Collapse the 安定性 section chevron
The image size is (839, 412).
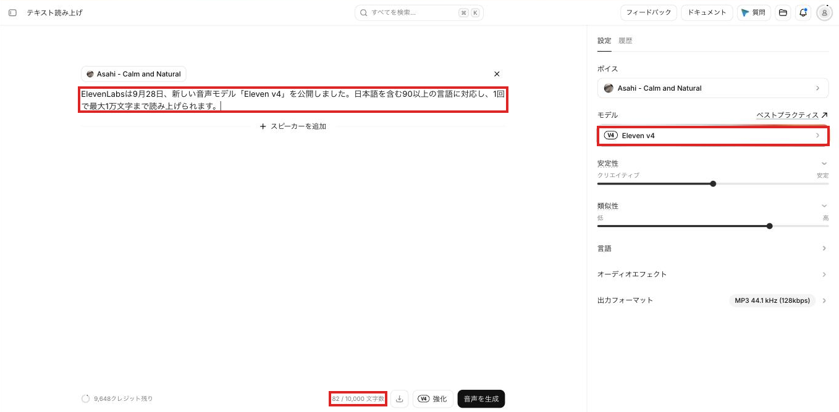[824, 163]
